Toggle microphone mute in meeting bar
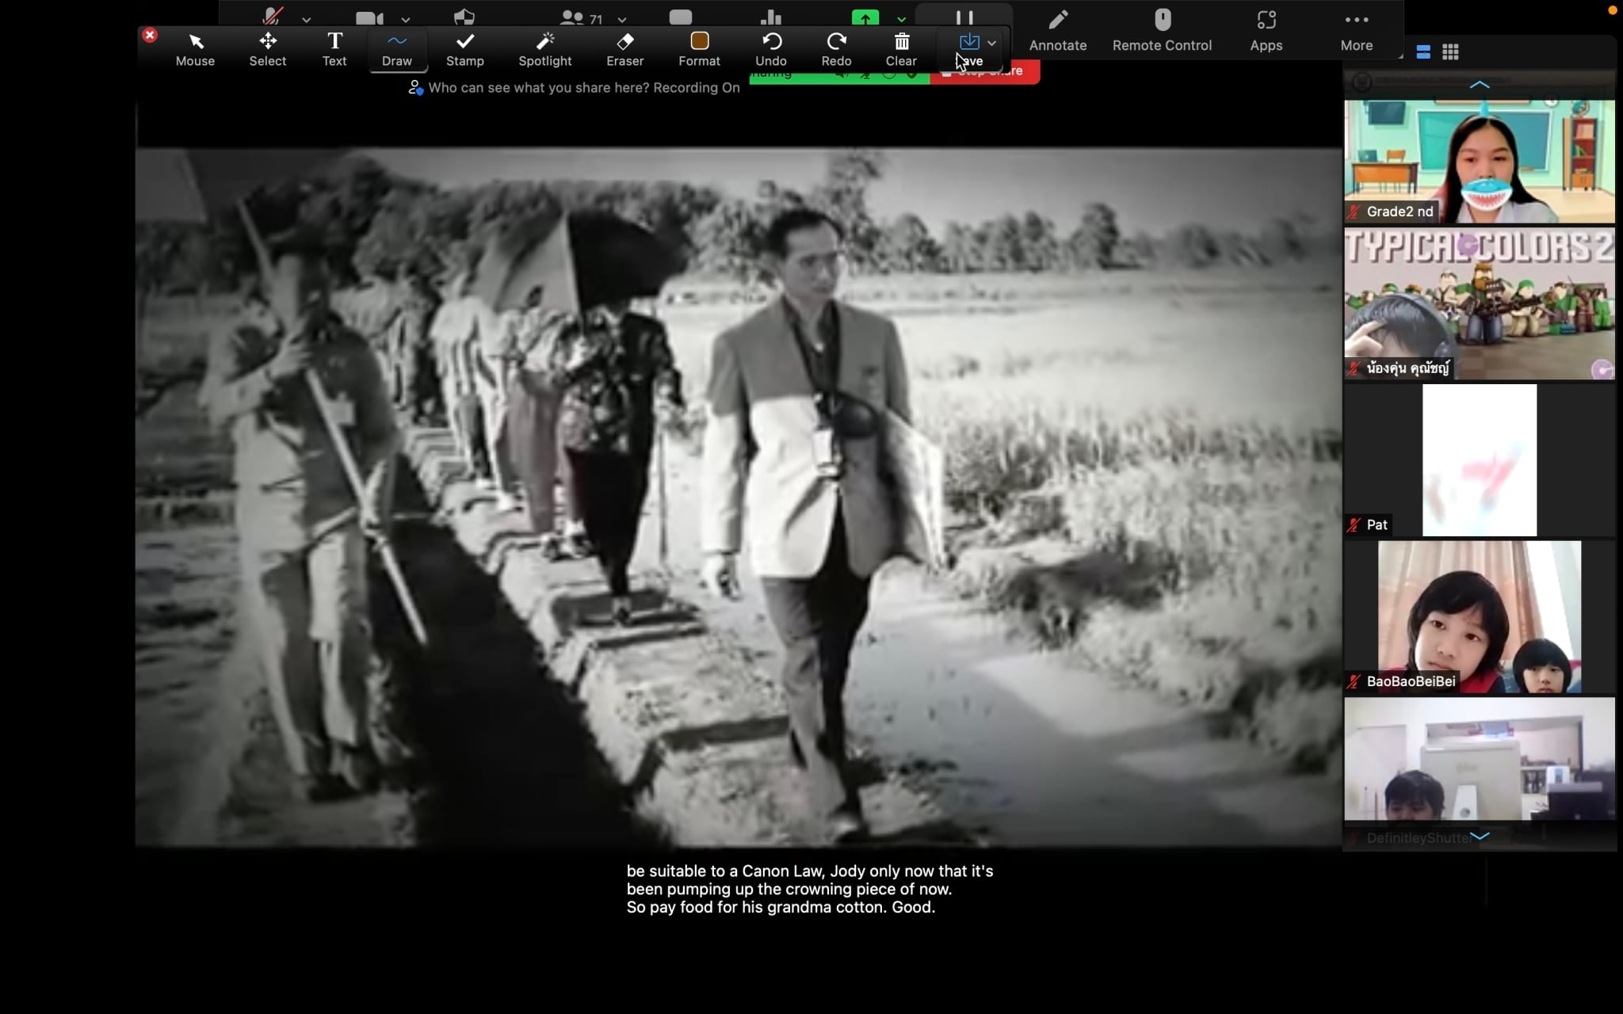The height and width of the screenshot is (1014, 1623). (273, 16)
